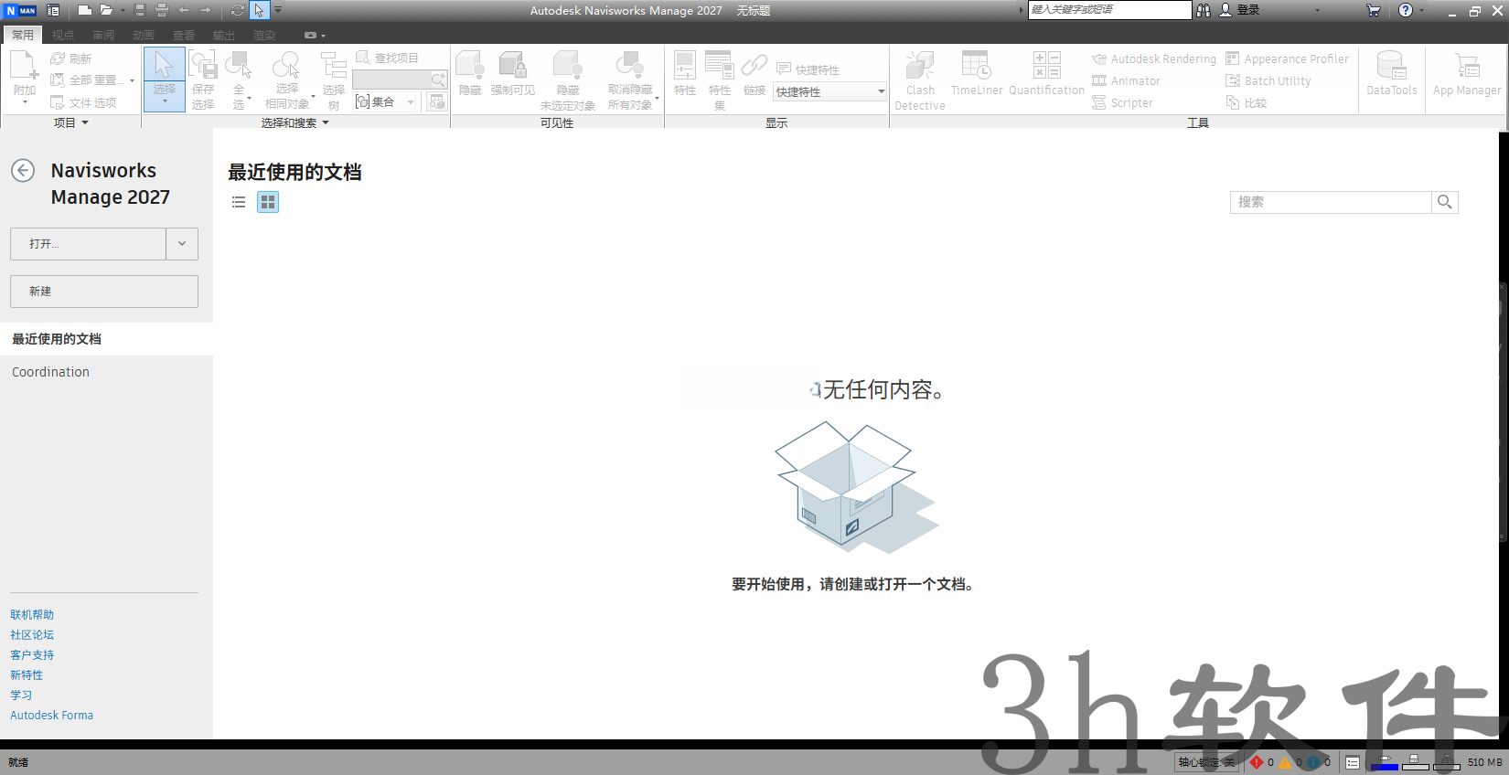This screenshot has width=1509, height=775.
Task: Click into the quick find input box in ribbon
Action: 391,80
